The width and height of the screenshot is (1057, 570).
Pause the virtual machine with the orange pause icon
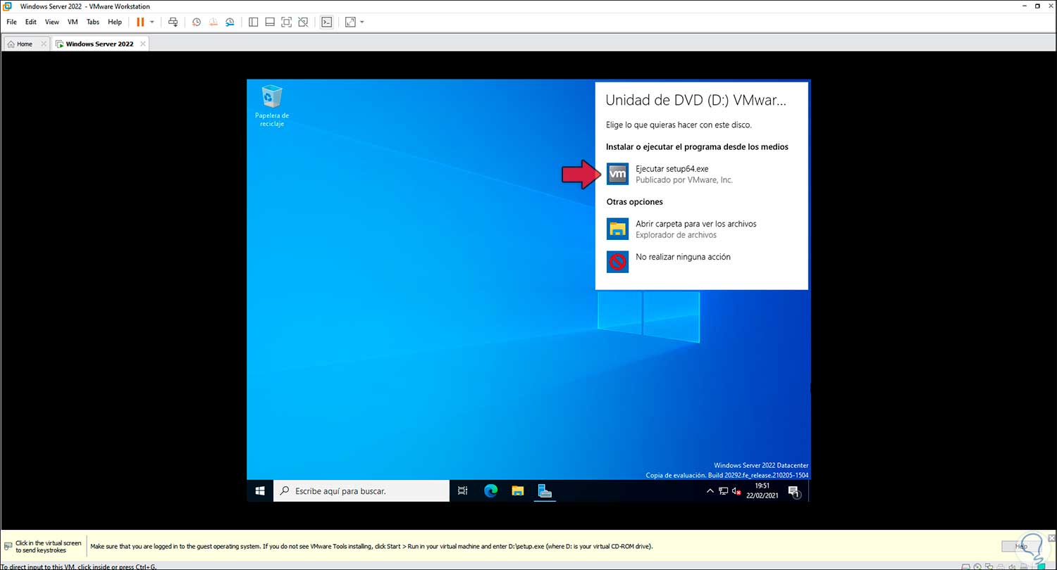[x=140, y=22]
